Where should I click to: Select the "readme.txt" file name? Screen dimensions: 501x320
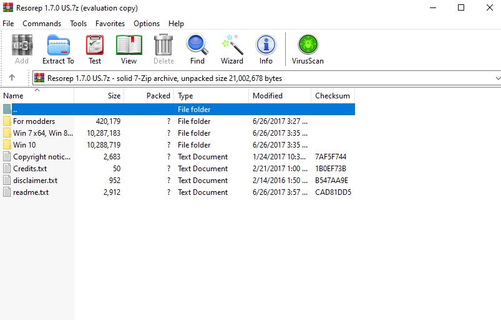pos(31,192)
